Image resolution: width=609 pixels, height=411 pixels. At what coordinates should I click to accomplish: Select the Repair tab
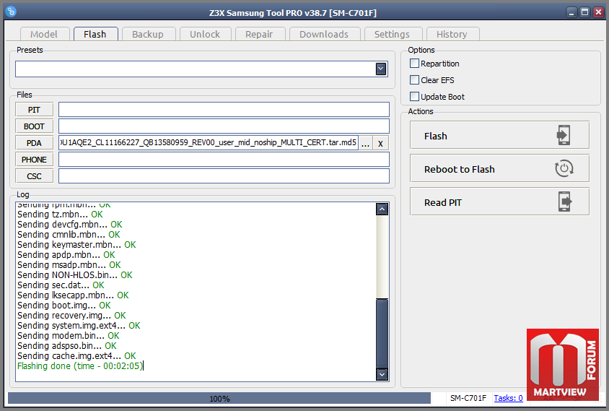coord(260,34)
